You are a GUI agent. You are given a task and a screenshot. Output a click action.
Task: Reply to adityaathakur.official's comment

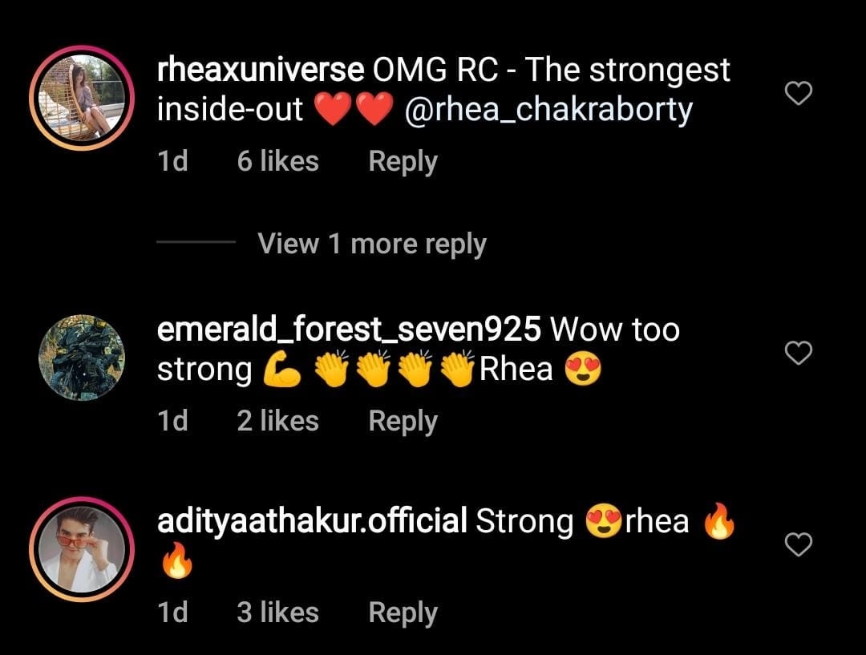pyautogui.click(x=403, y=613)
